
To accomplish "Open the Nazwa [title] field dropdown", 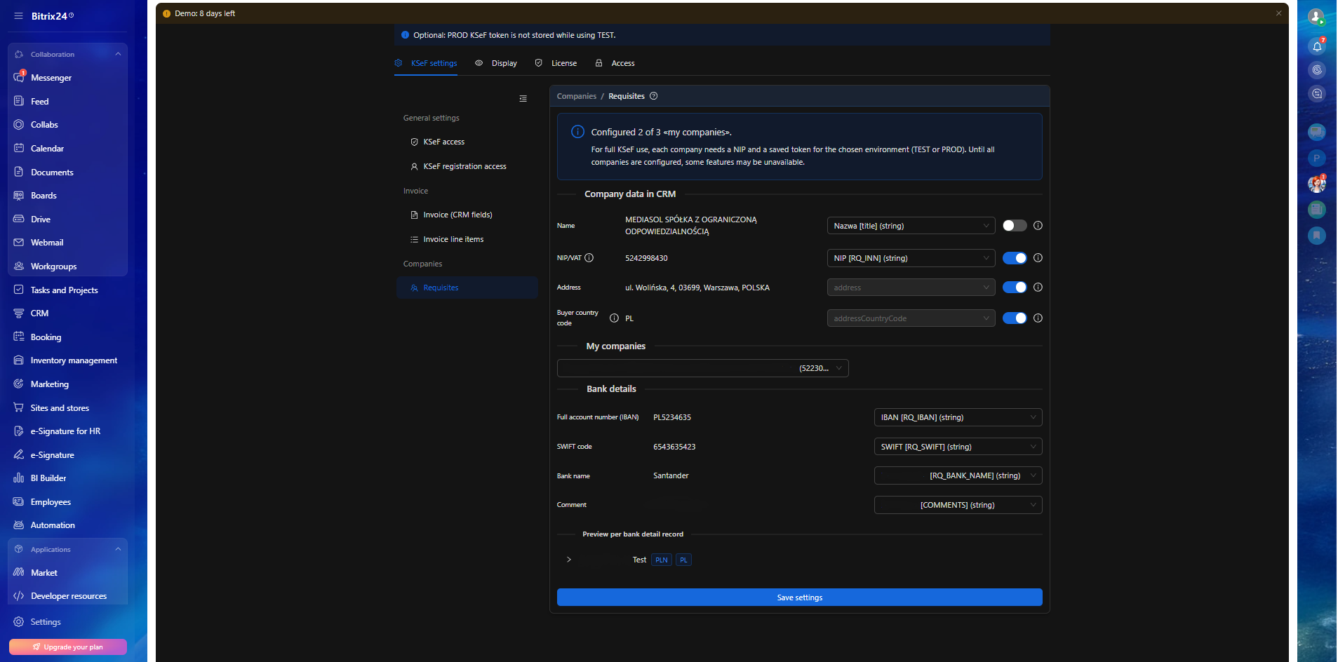I will click(910, 226).
